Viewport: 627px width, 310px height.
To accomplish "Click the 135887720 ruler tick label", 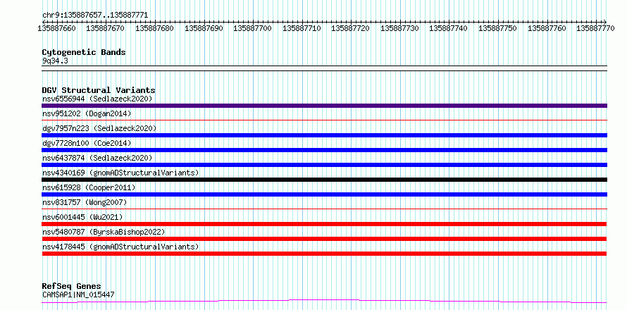I will (x=351, y=28).
